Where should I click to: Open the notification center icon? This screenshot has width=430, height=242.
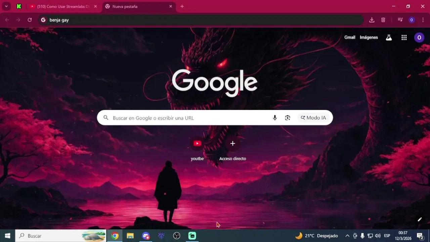420,236
